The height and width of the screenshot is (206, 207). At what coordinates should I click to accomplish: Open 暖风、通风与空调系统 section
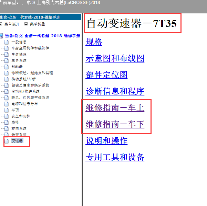pos(30,98)
